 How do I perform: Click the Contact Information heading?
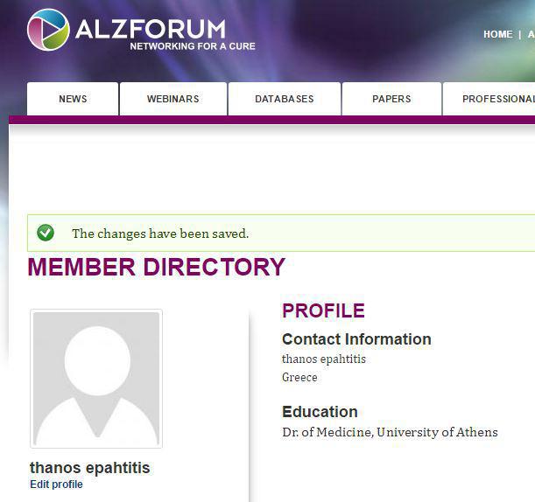[x=356, y=339]
